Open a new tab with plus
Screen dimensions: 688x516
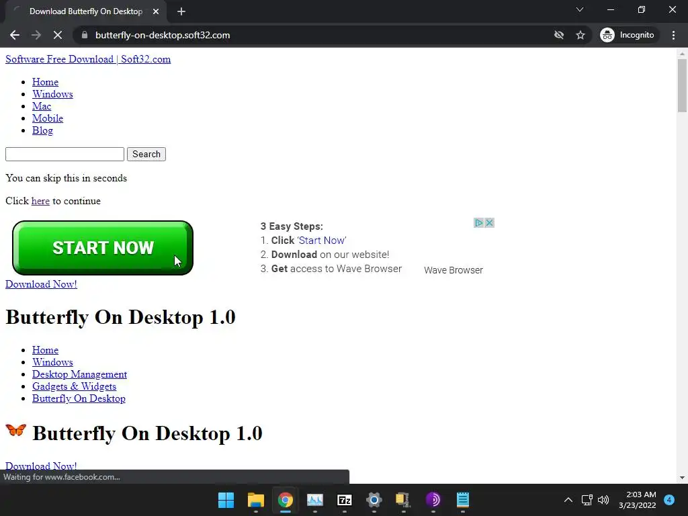[181, 11]
